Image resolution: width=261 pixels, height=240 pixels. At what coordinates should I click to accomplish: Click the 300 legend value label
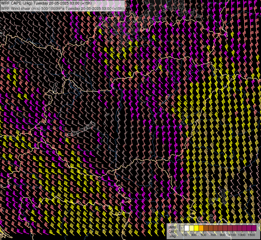click(x=194, y=235)
